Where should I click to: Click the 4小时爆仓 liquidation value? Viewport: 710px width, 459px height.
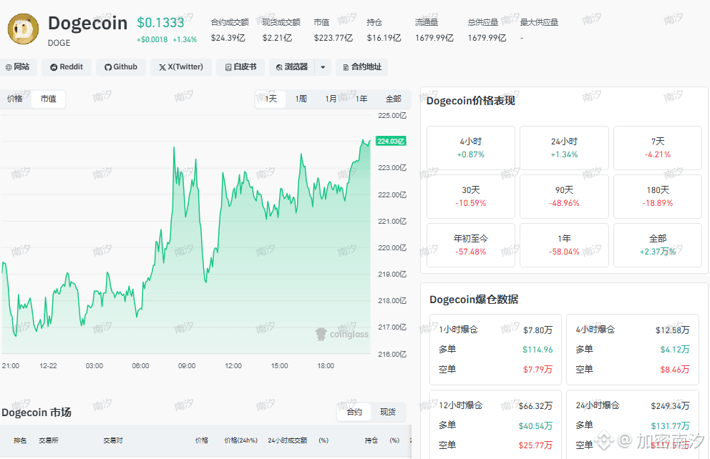(672, 330)
